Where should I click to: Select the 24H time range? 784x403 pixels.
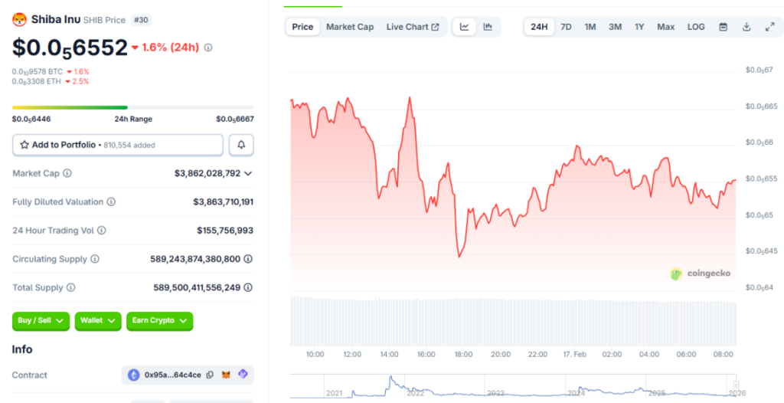tap(539, 27)
